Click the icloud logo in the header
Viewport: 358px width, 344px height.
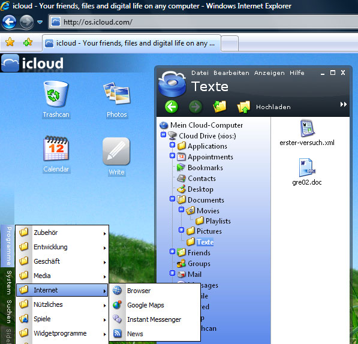[x=32, y=63]
